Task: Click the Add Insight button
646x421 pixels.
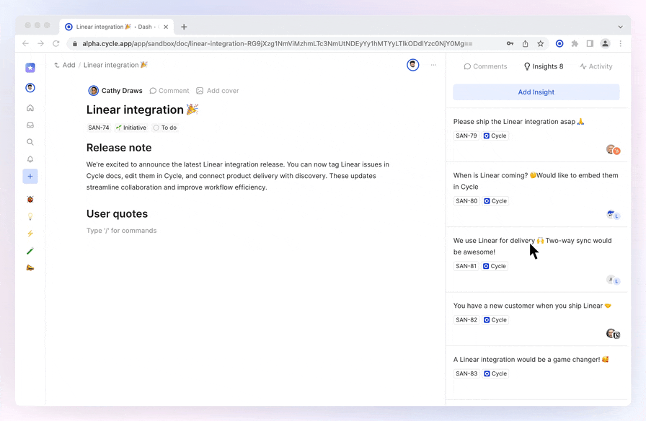Action: pos(536,92)
